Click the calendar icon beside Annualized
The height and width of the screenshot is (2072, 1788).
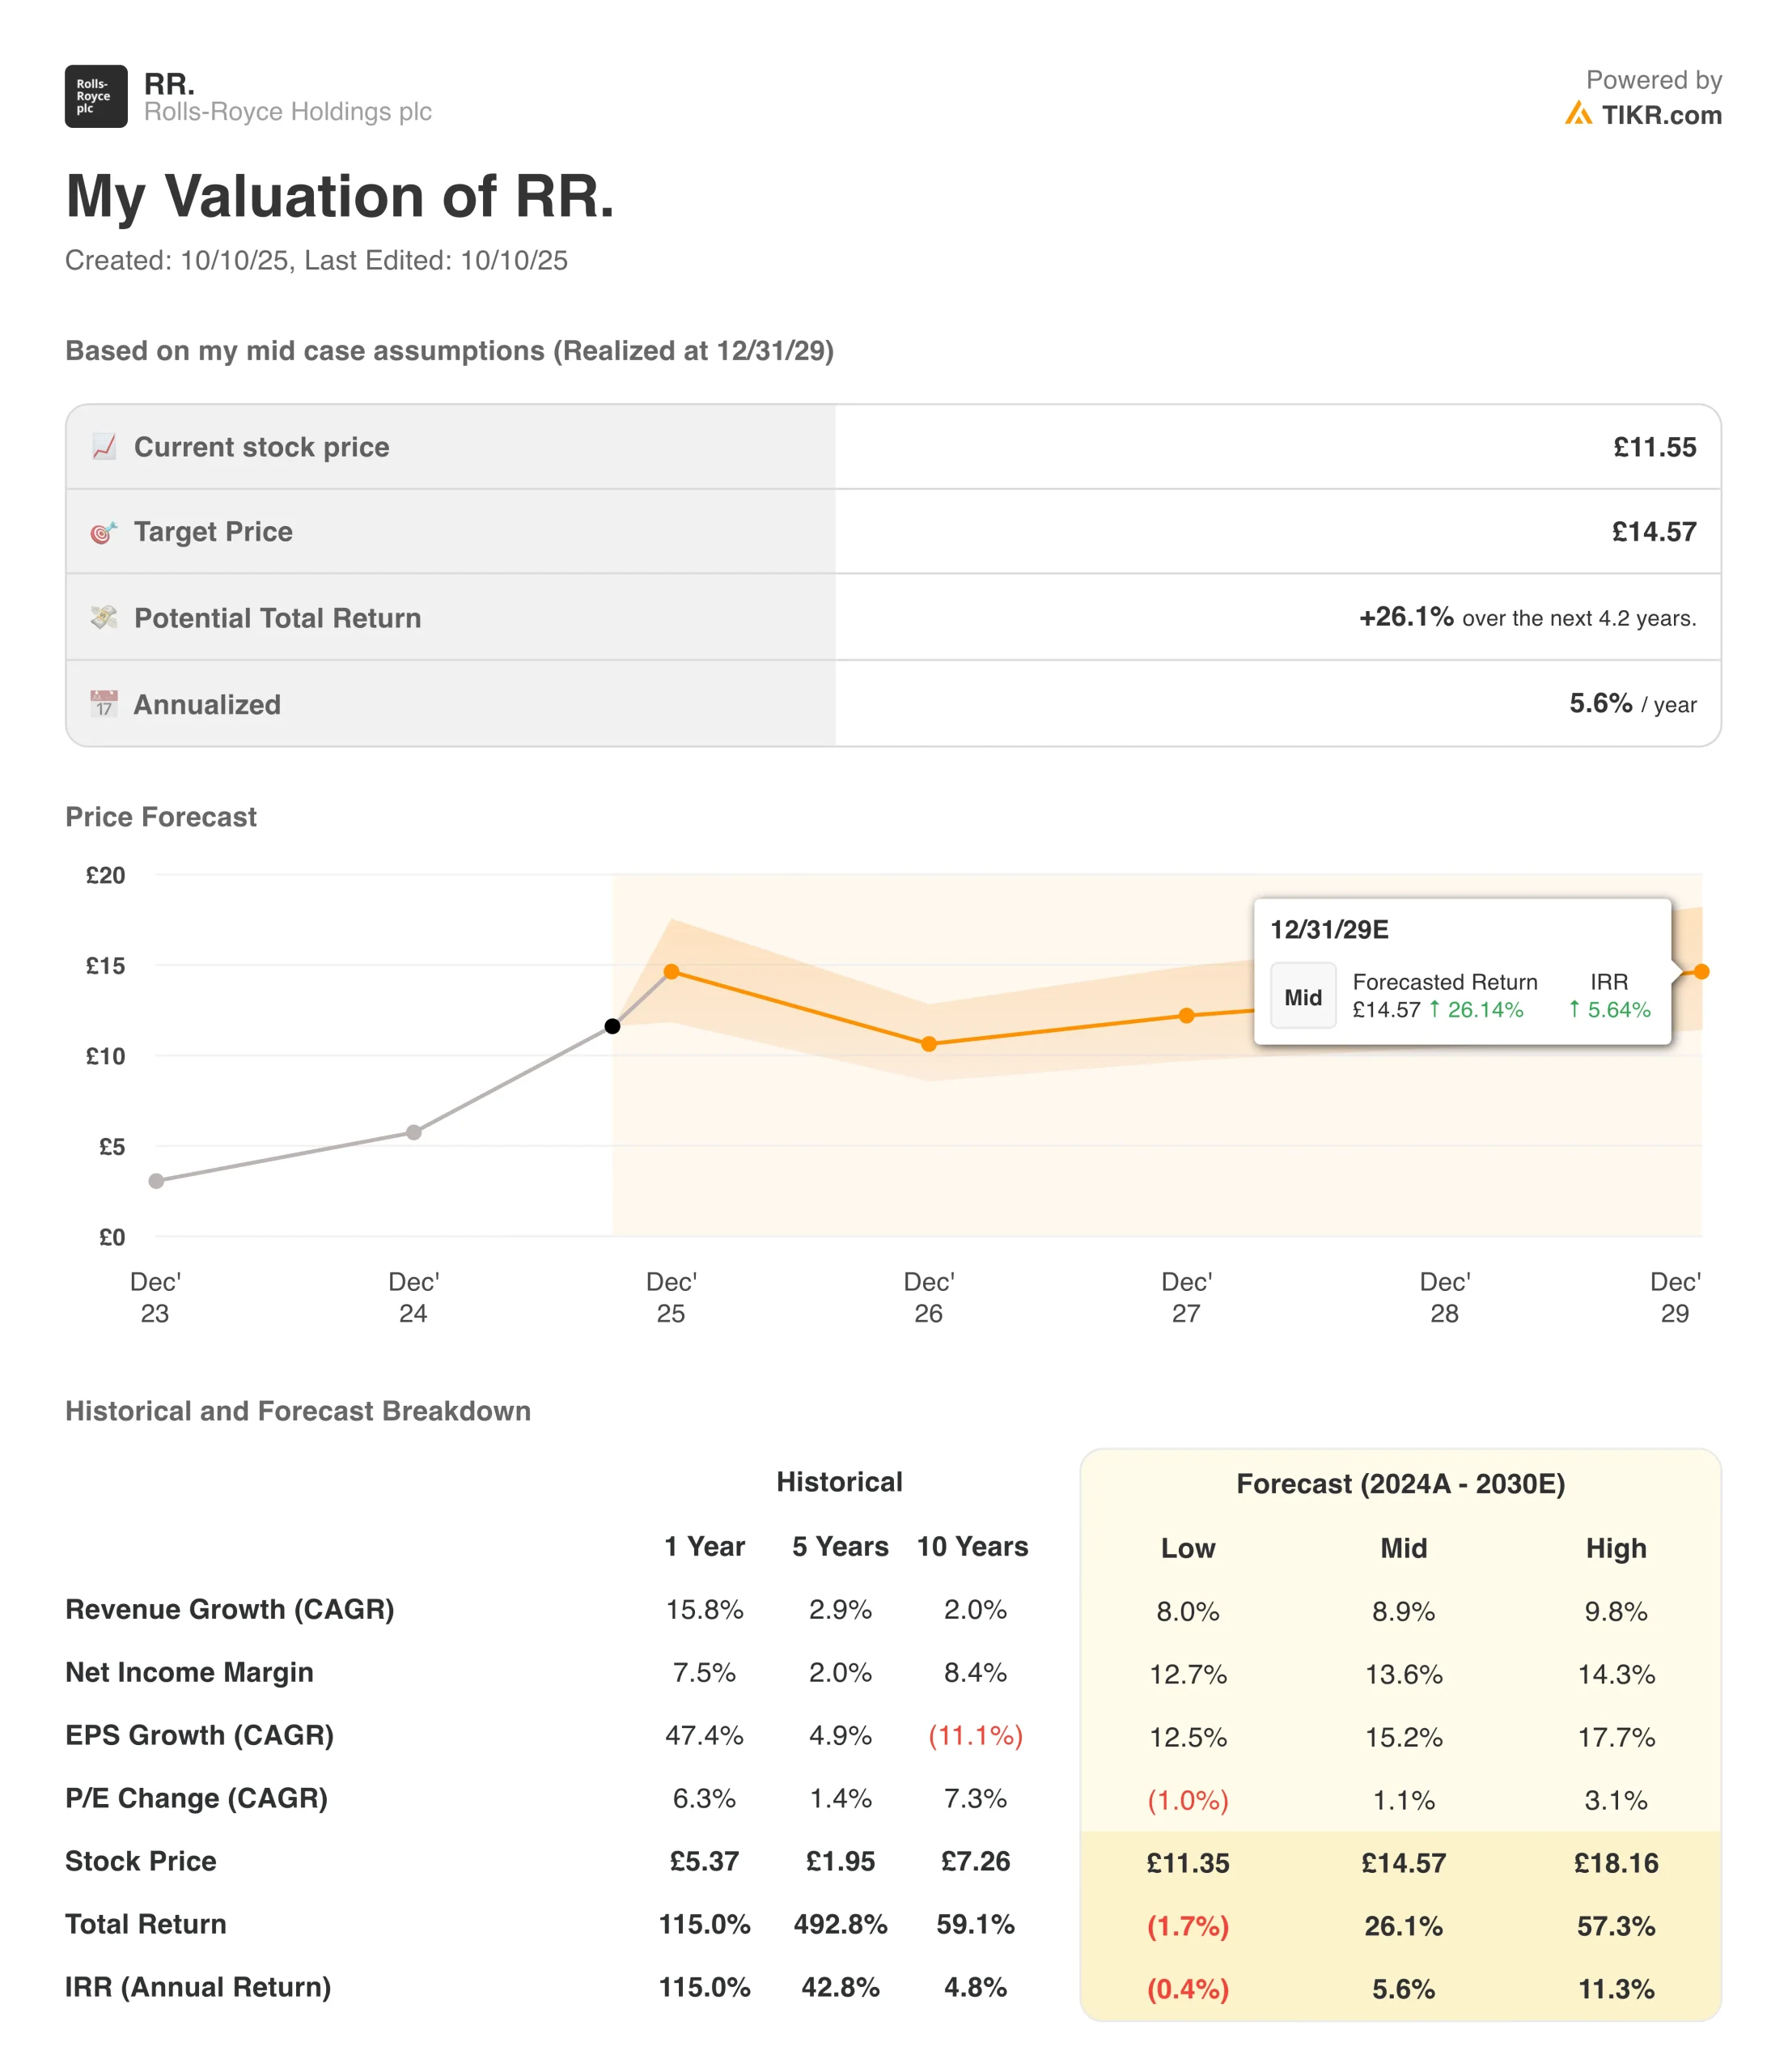104,704
